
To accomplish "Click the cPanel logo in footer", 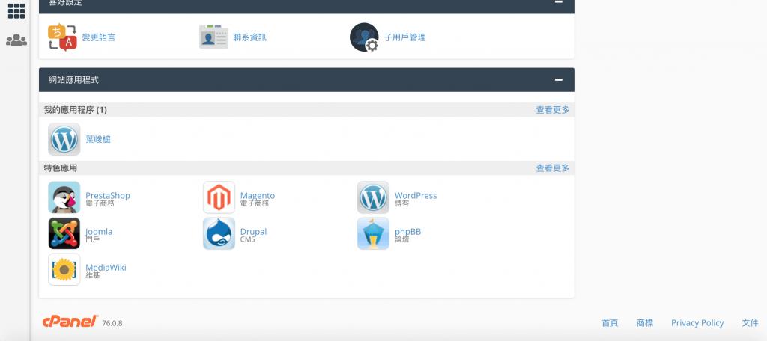I will click(x=70, y=322).
